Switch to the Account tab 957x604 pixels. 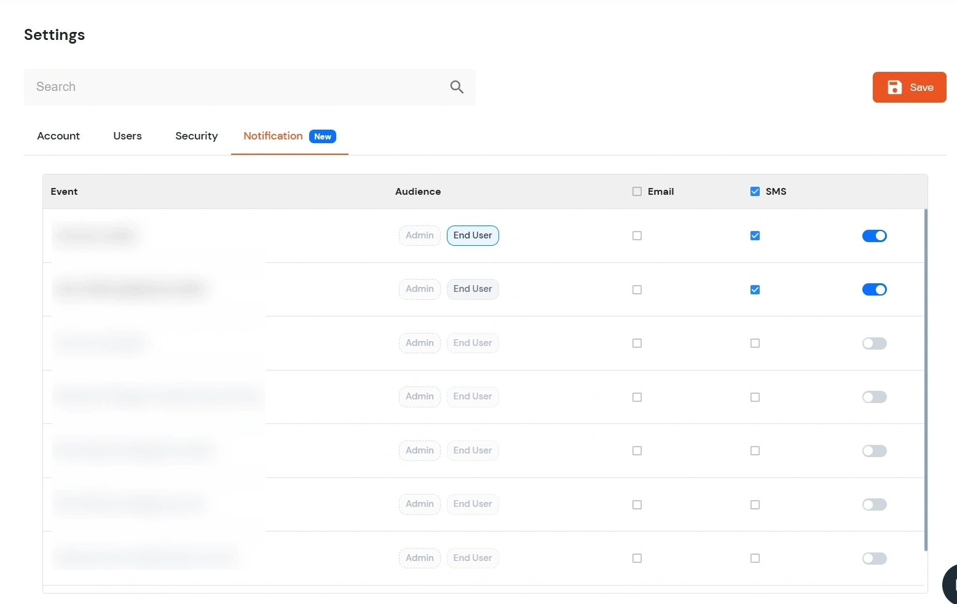pos(58,136)
